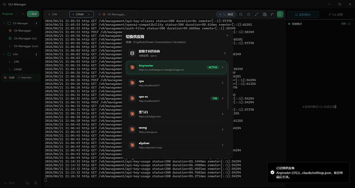This screenshot has height=188, width=355.
Task: Select the wong provider entry
Action: click(176, 130)
